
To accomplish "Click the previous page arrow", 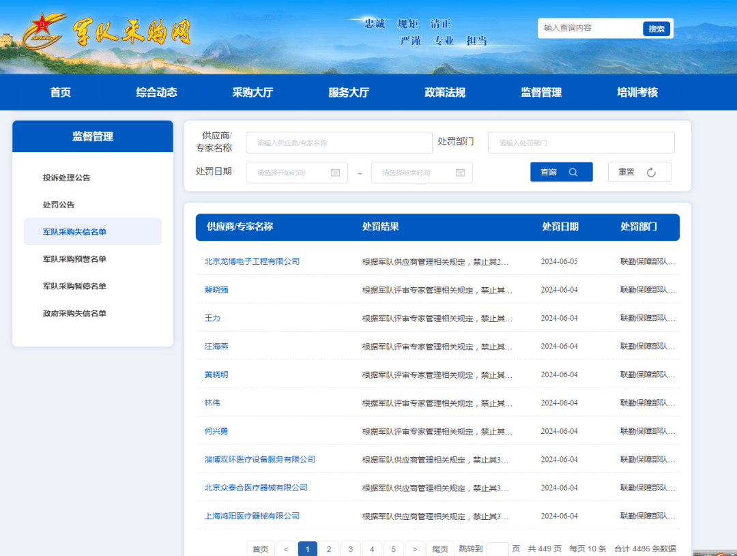I will [286, 549].
